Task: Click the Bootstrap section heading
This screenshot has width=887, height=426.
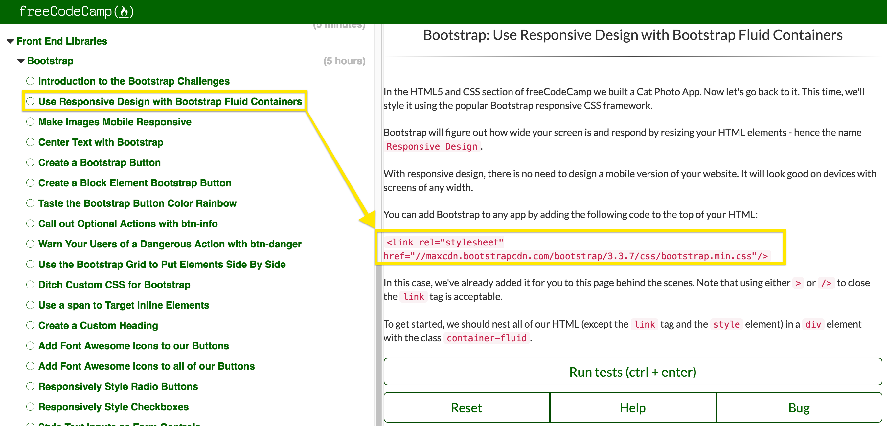Action: (x=50, y=61)
